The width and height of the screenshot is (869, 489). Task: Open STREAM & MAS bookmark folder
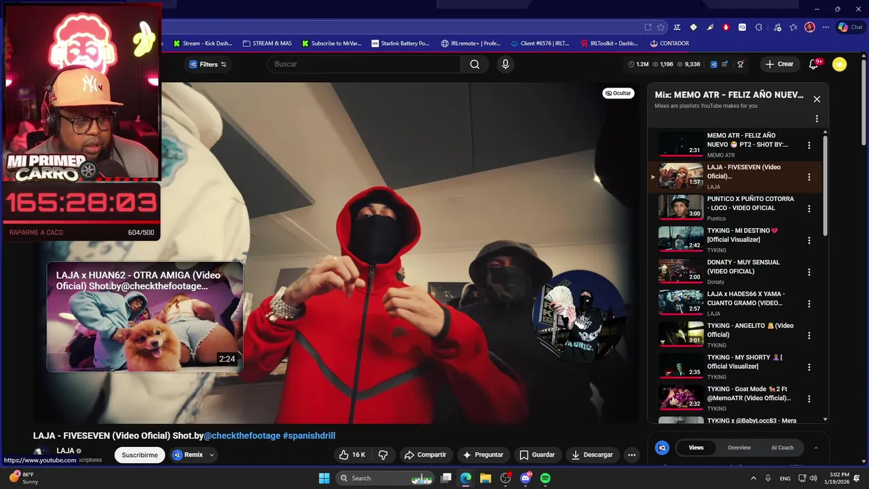tap(267, 43)
